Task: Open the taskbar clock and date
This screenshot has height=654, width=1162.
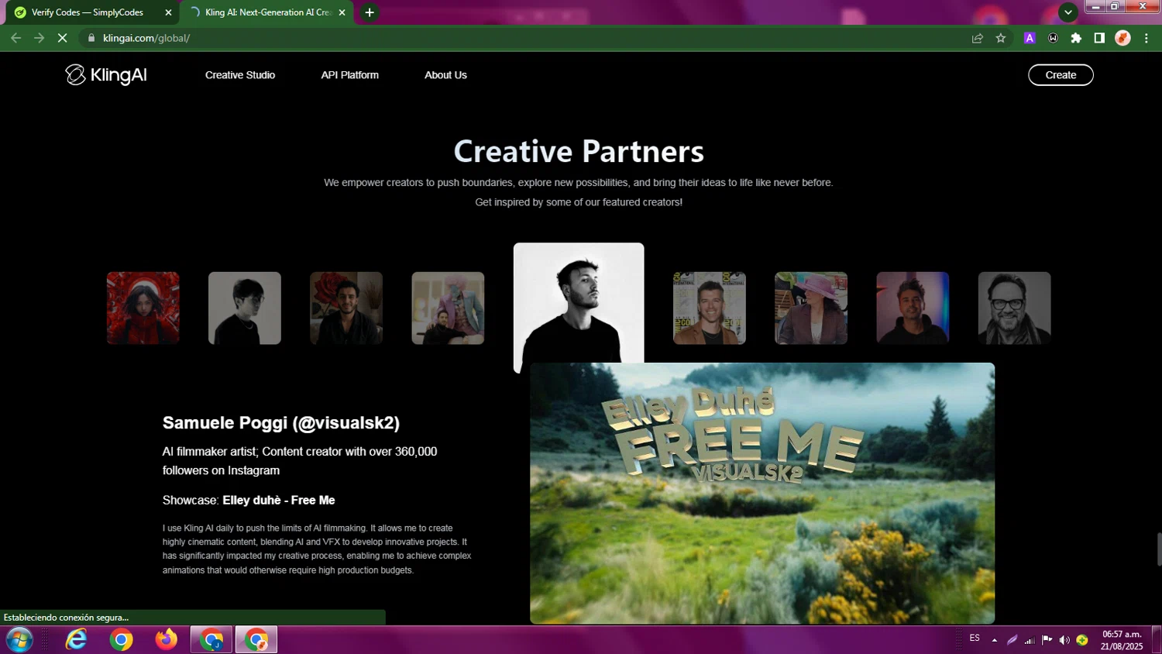Action: pyautogui.click(x=1122, y=640)
